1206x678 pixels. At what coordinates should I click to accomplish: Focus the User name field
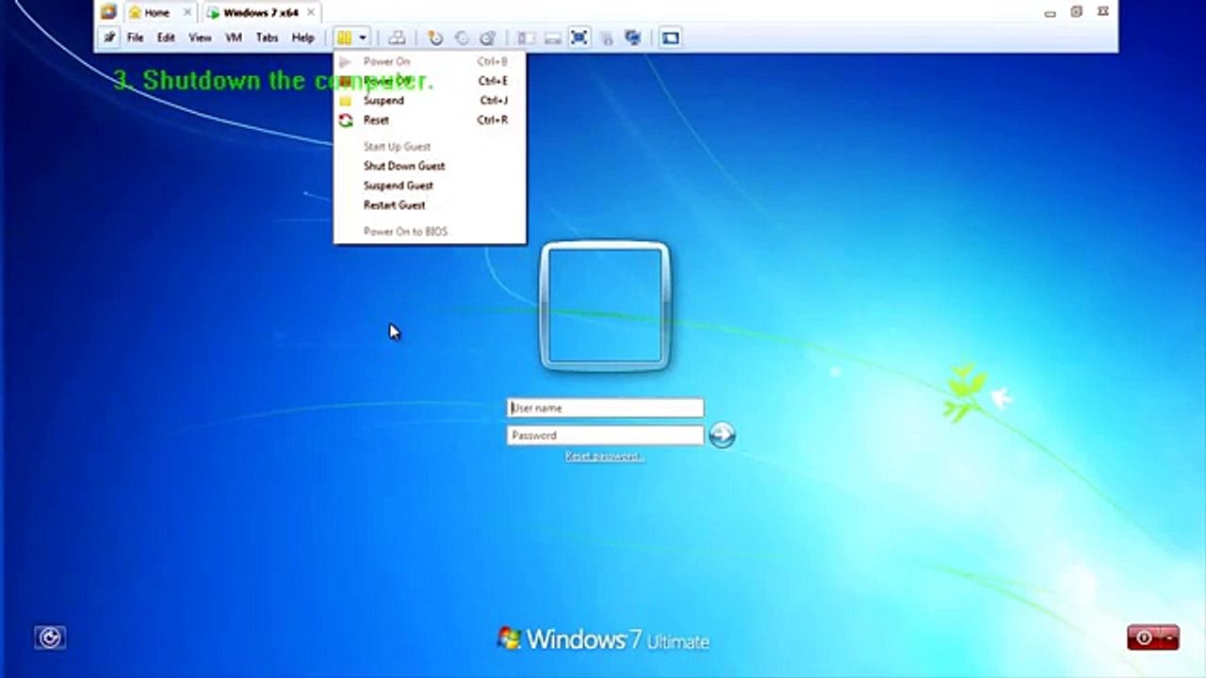(605, 408)
